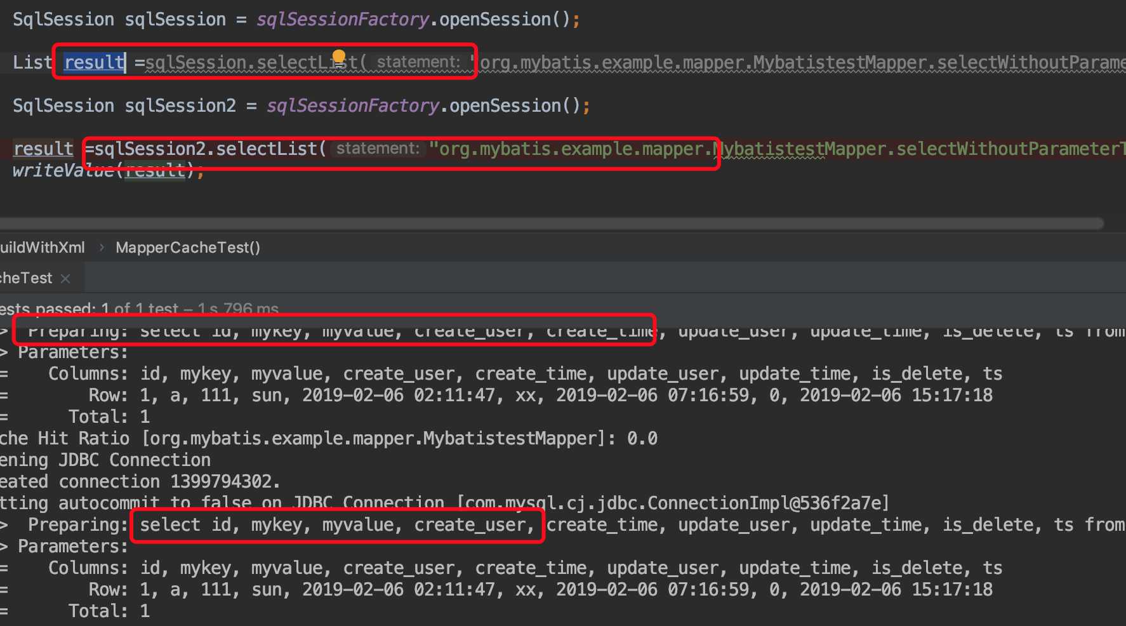The width and height of the screenshot is (1126, 626).
Task: Click 'sqlSessionFactory' in the first openSession line
Action: (x=343, y=19)
